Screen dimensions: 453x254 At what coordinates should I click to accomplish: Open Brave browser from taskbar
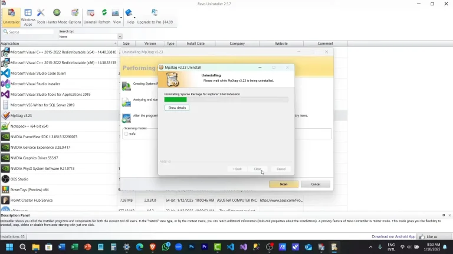[x=153, y=247]
